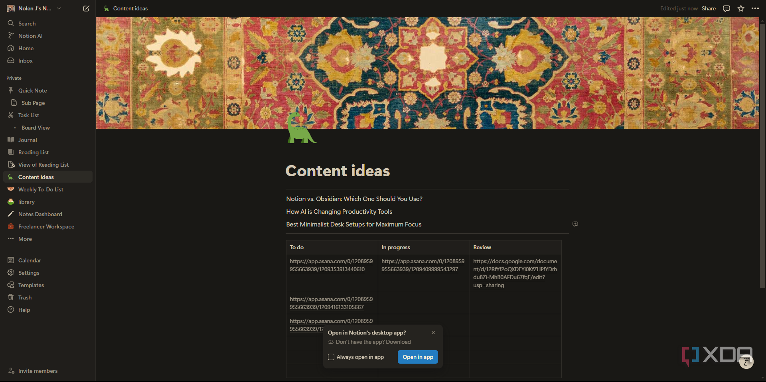
Task: Click the Search icon in sidebar
Action: click(11, 24)
